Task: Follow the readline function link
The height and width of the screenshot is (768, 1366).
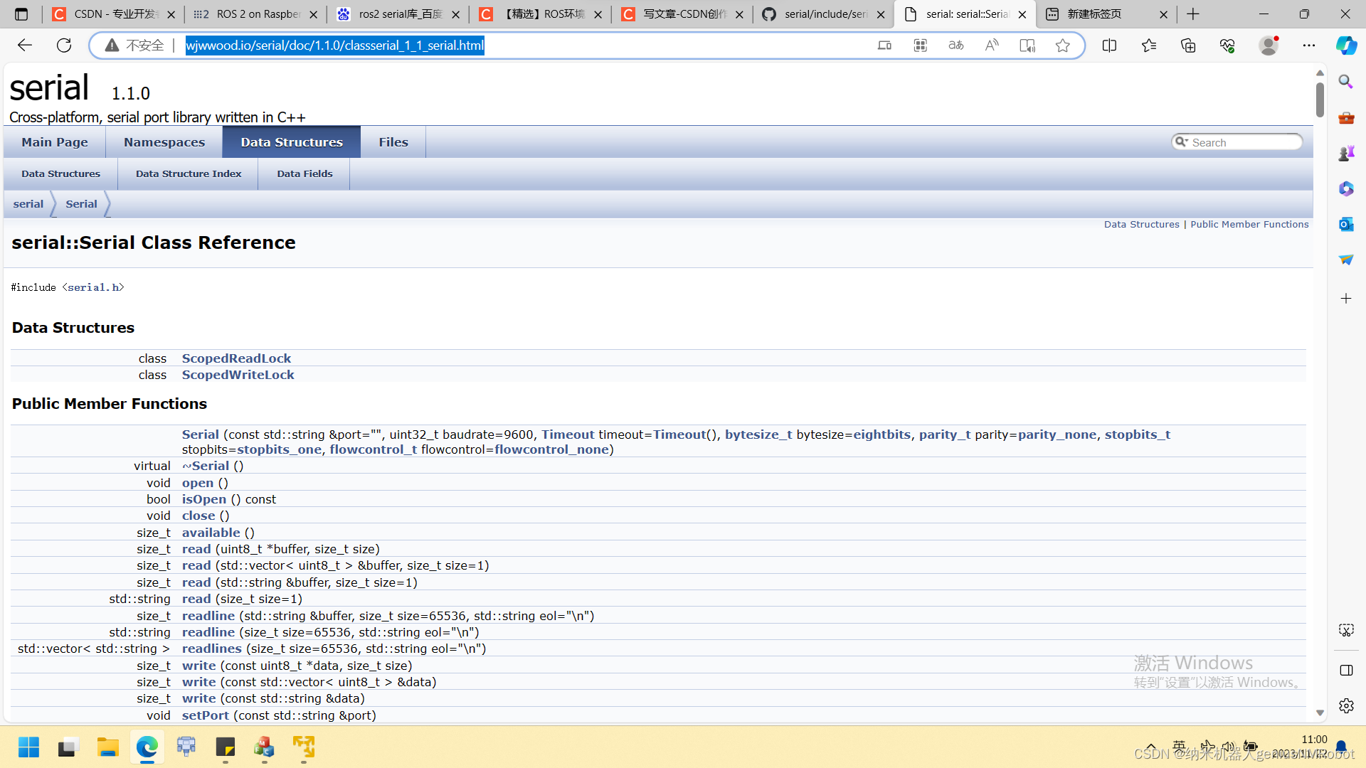Action: pos(208,616)
